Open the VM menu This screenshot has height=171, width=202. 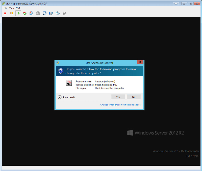tap(18, 8)
